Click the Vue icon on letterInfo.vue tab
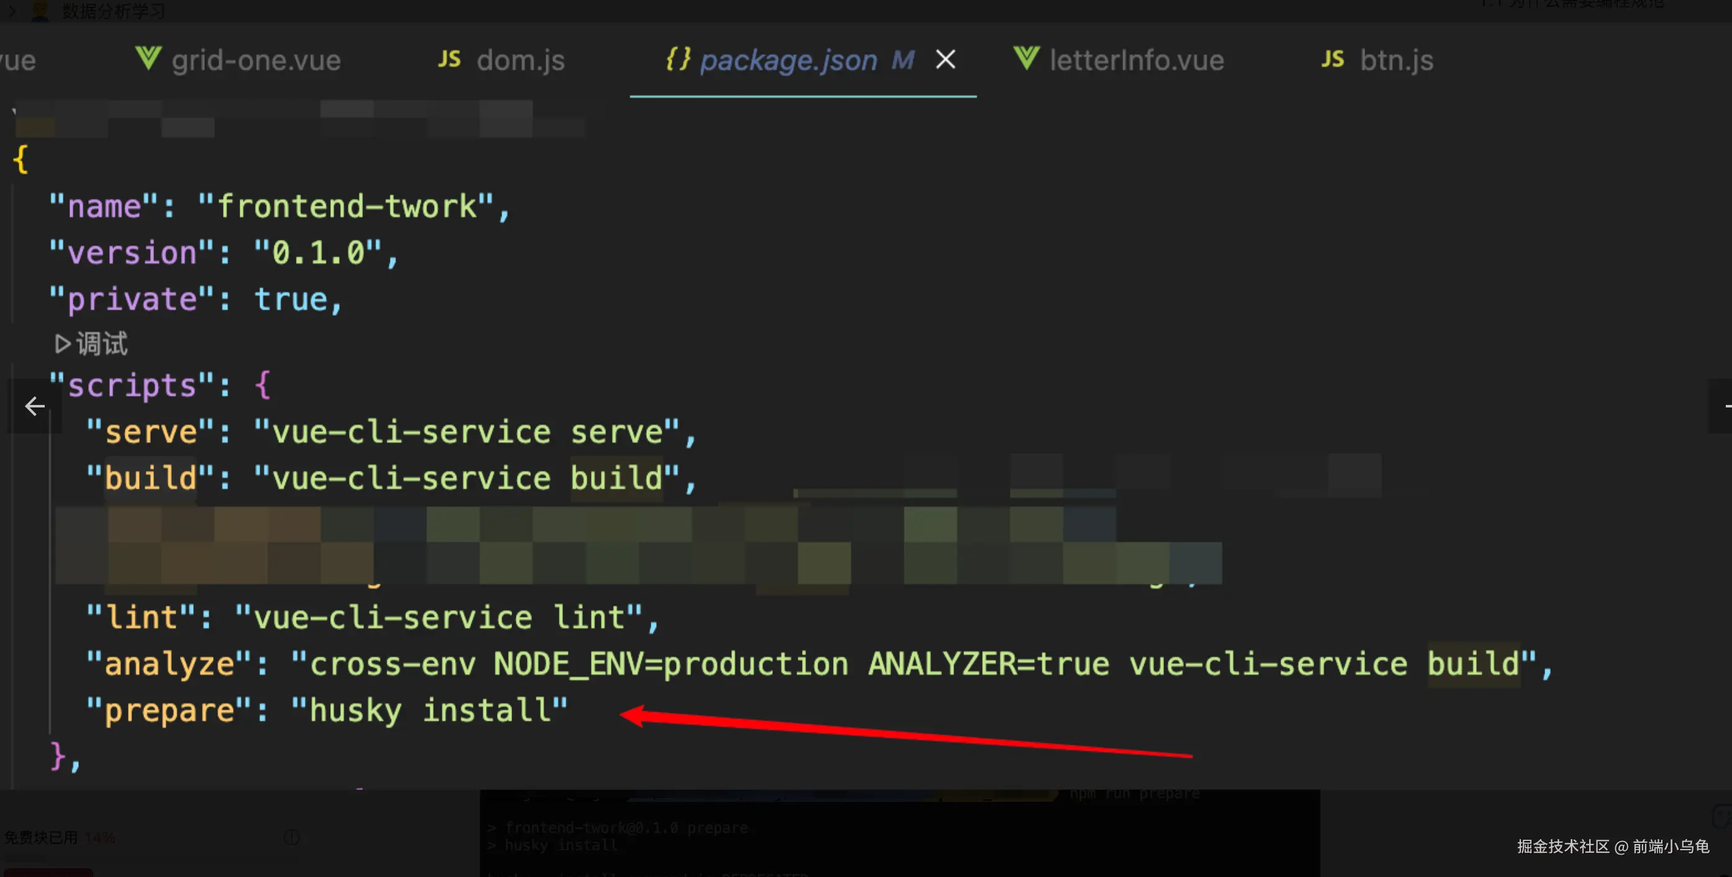The image size is (1732, 877). point(1026,59)
